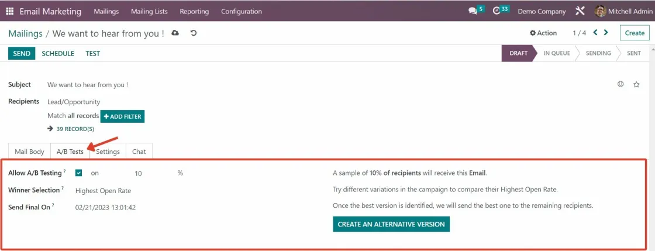655x251 pixels.
Task: Click the ADD FILTER button
Action: click(122, 116)
